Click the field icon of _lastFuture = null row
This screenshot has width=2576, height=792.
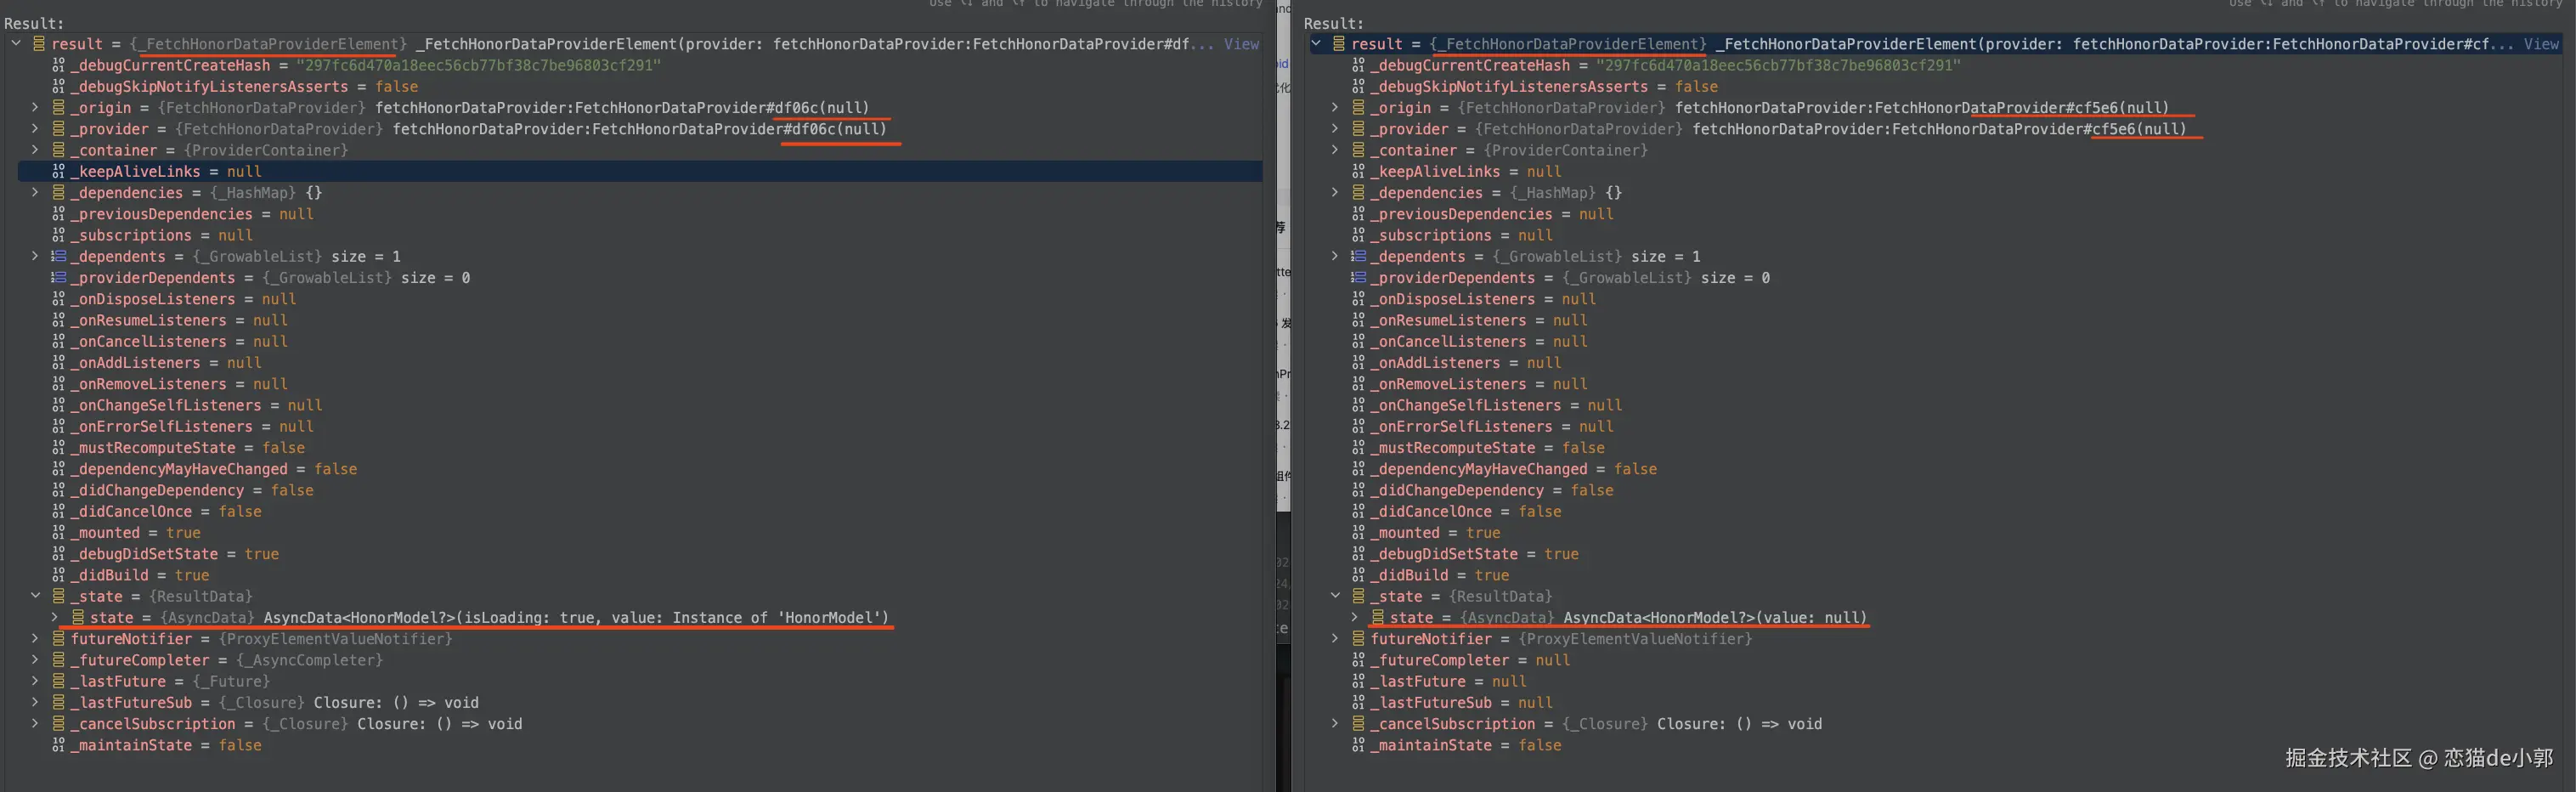(1358, 682)
